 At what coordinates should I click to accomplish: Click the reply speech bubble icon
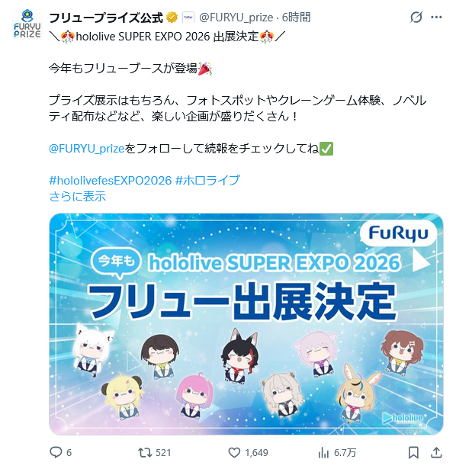56,452
